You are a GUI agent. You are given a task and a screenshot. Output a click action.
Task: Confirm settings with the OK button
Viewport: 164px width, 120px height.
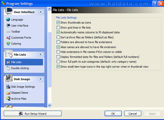point(113,114)
